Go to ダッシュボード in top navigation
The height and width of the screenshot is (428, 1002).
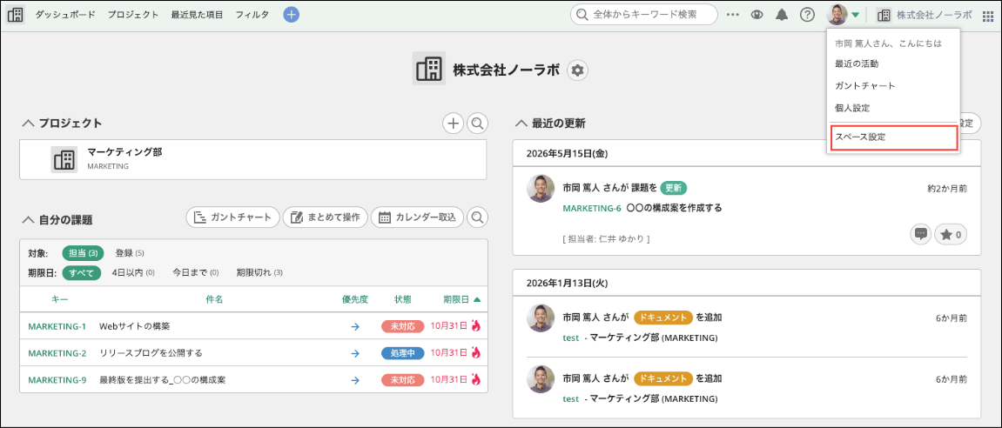pos(65,15)
